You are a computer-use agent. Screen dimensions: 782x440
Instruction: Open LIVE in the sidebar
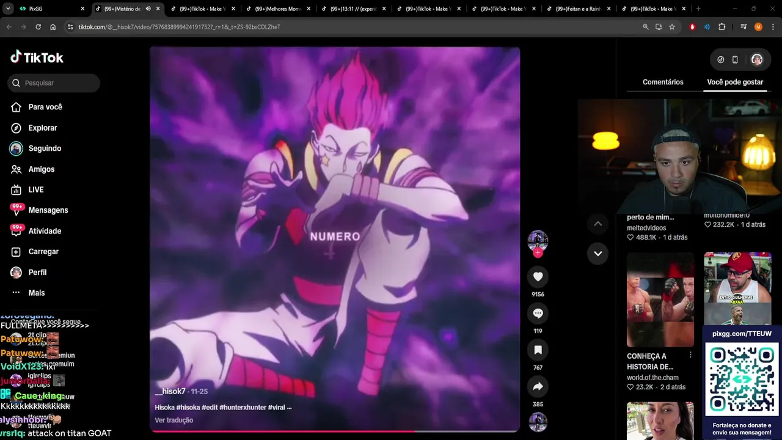coord(27,189)
